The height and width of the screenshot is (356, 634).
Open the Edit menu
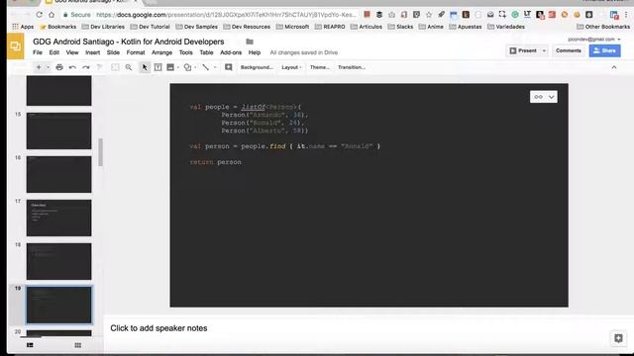(x=54, y=52)
